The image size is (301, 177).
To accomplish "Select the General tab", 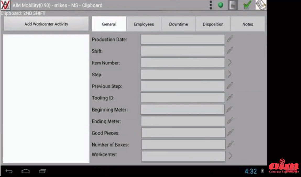I will click(109, 24).
